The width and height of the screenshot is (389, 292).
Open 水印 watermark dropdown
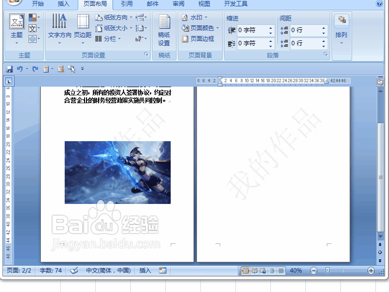(x=194, y=18)
